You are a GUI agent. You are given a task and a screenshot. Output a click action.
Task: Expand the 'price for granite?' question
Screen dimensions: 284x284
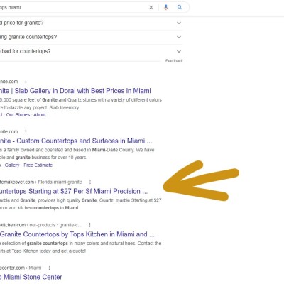coord(91,23)
